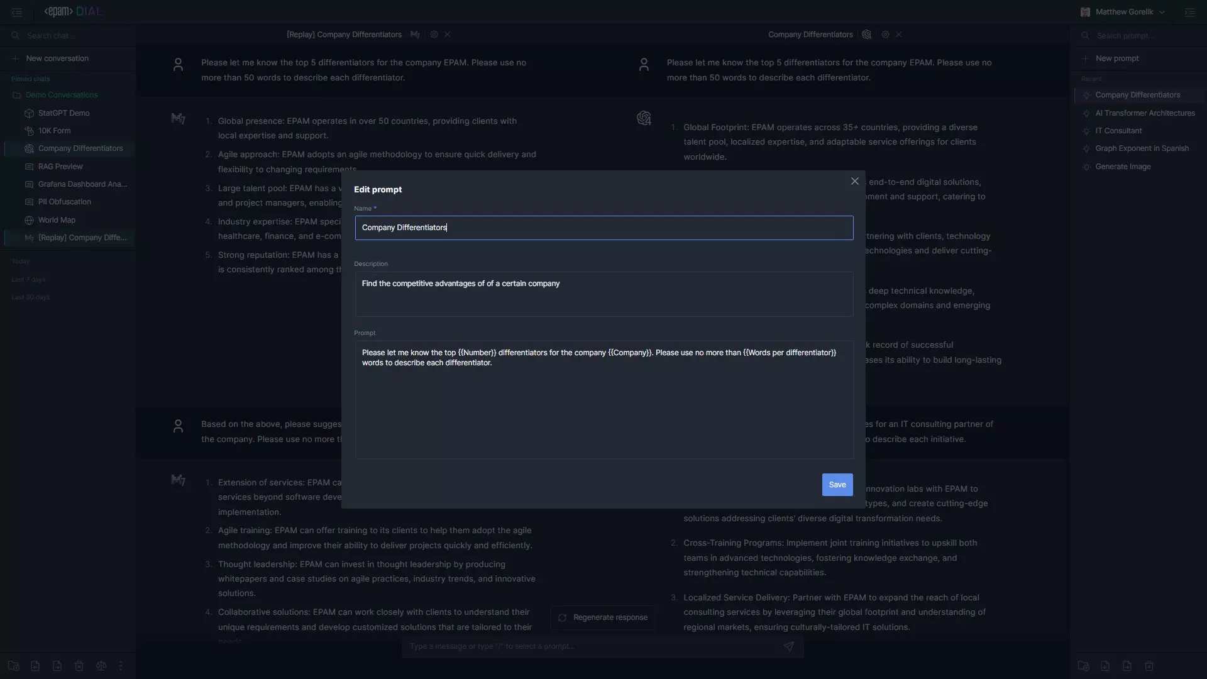Close the Edit prompt dialog
Screen dimensions: 1207x679
(x=854, y=181)
